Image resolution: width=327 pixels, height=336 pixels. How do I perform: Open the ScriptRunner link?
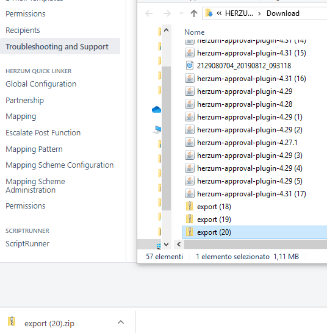pyautogui.click(x=27, y=244)
